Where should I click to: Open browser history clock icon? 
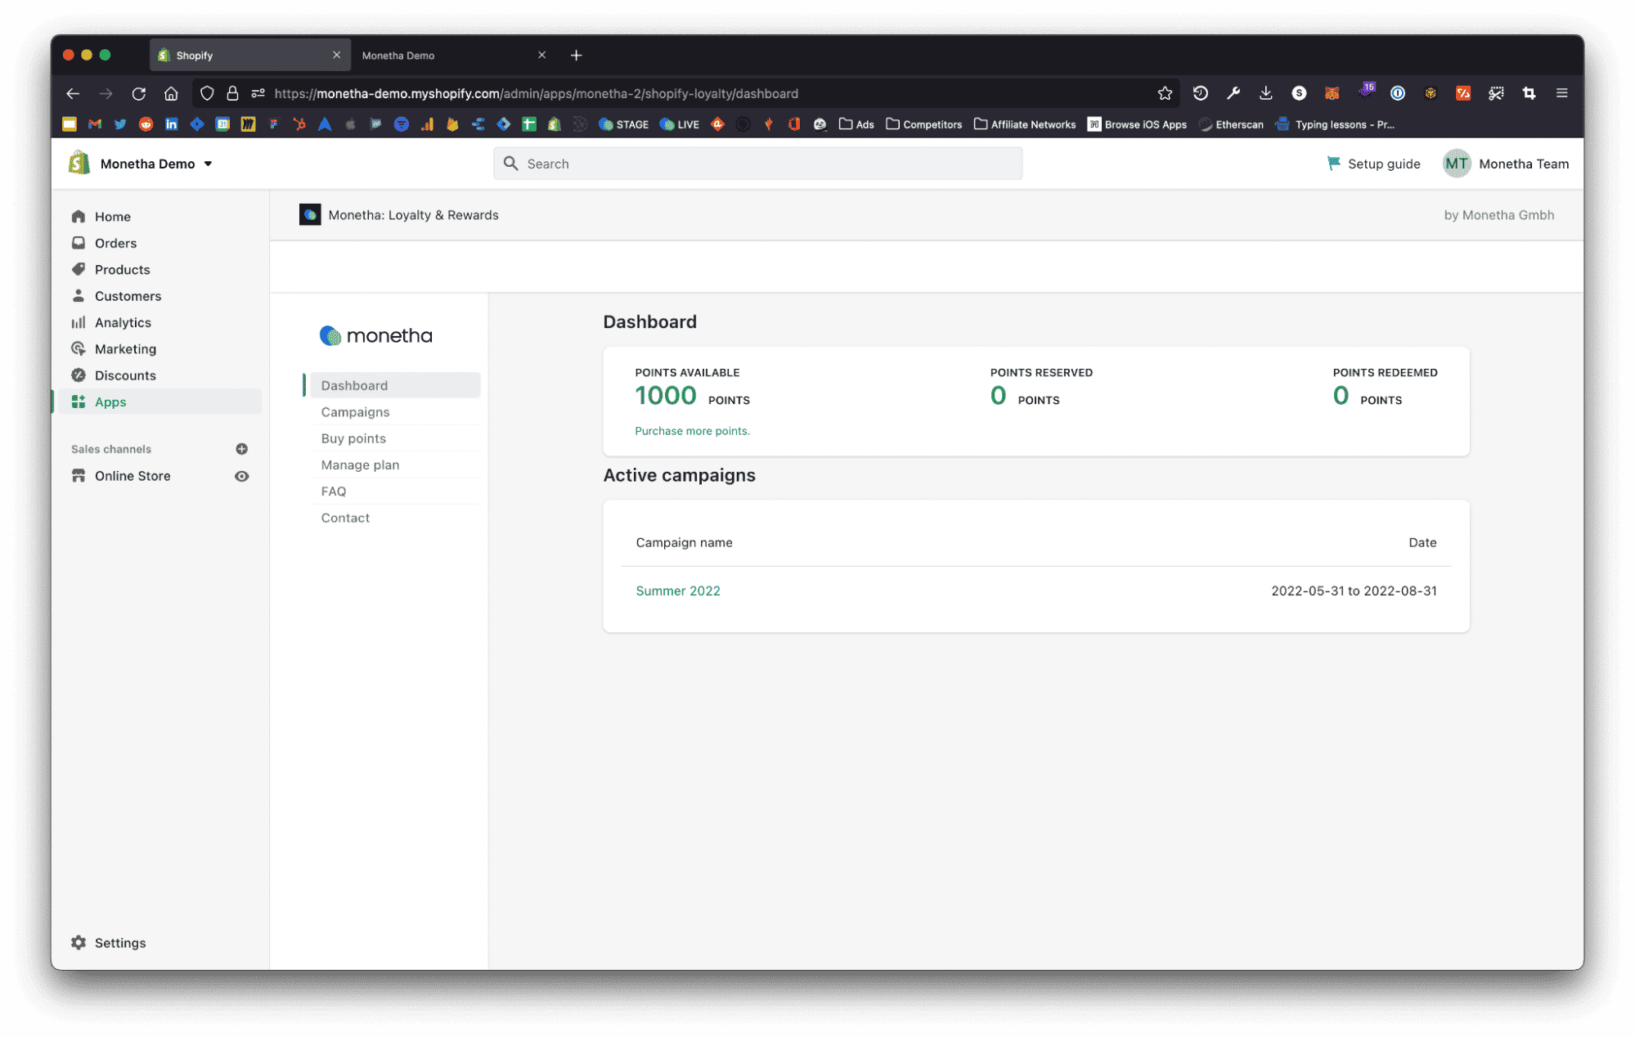pos(1200,93)
